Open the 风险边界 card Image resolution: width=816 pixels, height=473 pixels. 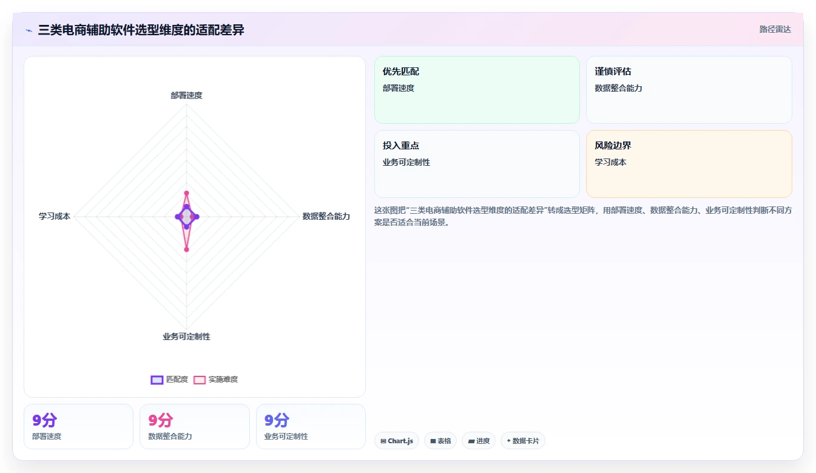pos(689,164)
